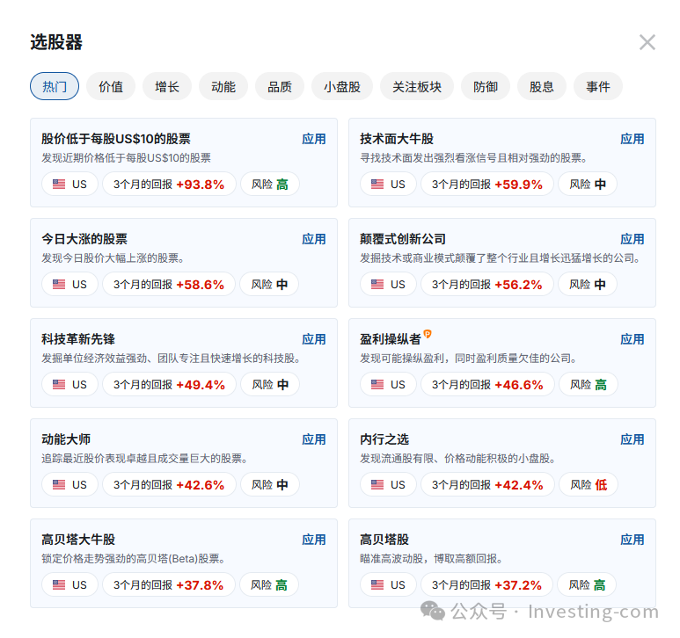Click the US flag chip in 内行之选 card
Viewport: 680px width, 638px height.
pos(388,484)
